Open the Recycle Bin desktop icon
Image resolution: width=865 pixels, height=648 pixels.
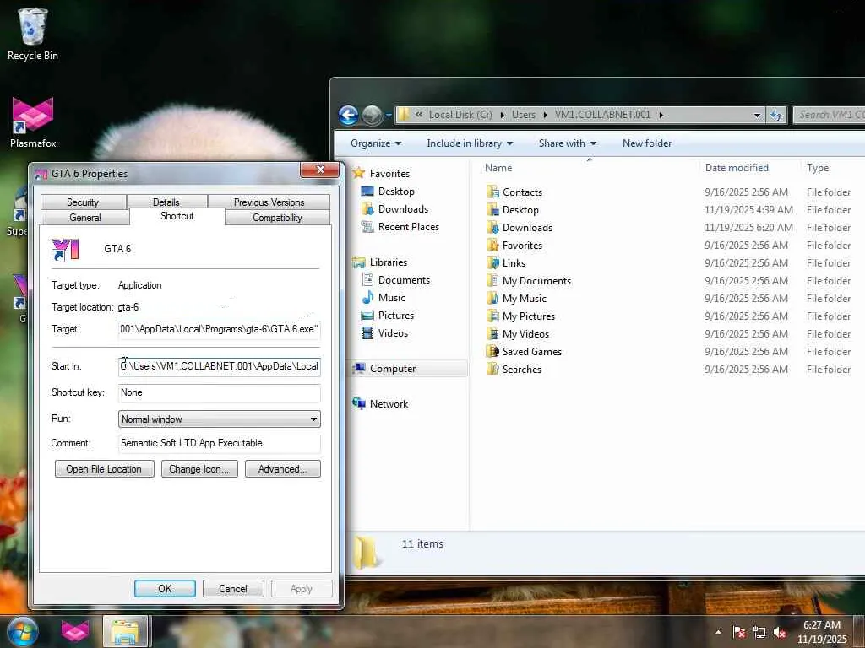(33, 34)
